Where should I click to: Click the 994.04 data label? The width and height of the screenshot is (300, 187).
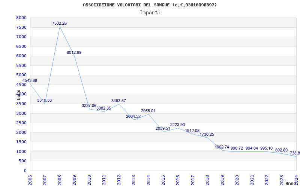[252, 148]
